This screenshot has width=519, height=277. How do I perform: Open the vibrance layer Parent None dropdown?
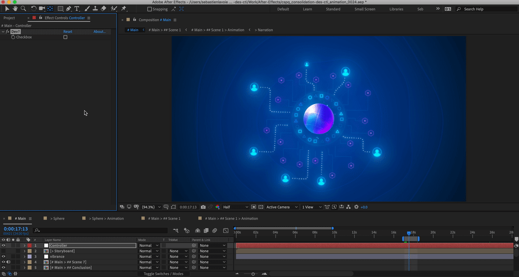pyautogui.click(x=213, y=257)
